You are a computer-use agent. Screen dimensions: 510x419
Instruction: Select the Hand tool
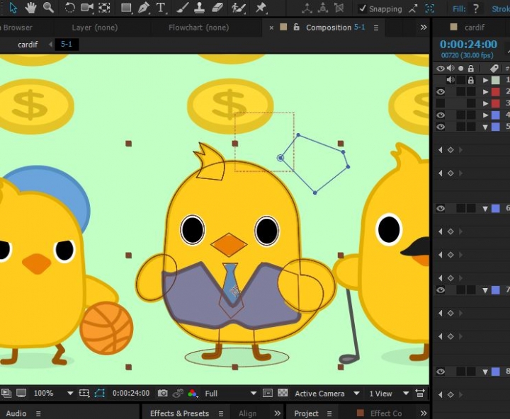click(x=30, y=8)
